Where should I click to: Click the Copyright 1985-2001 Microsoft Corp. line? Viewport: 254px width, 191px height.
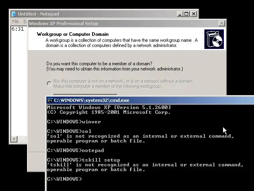tap(109, 112)
